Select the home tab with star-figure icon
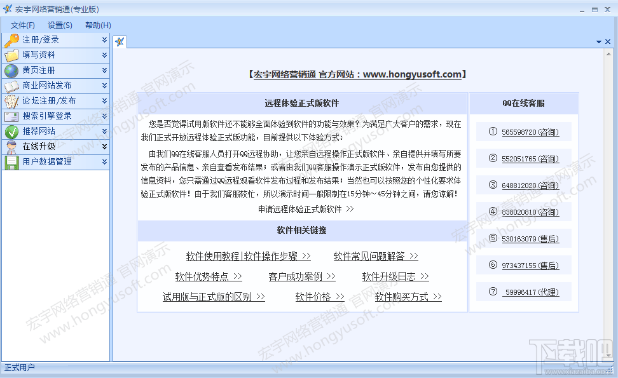 point(120,41)
